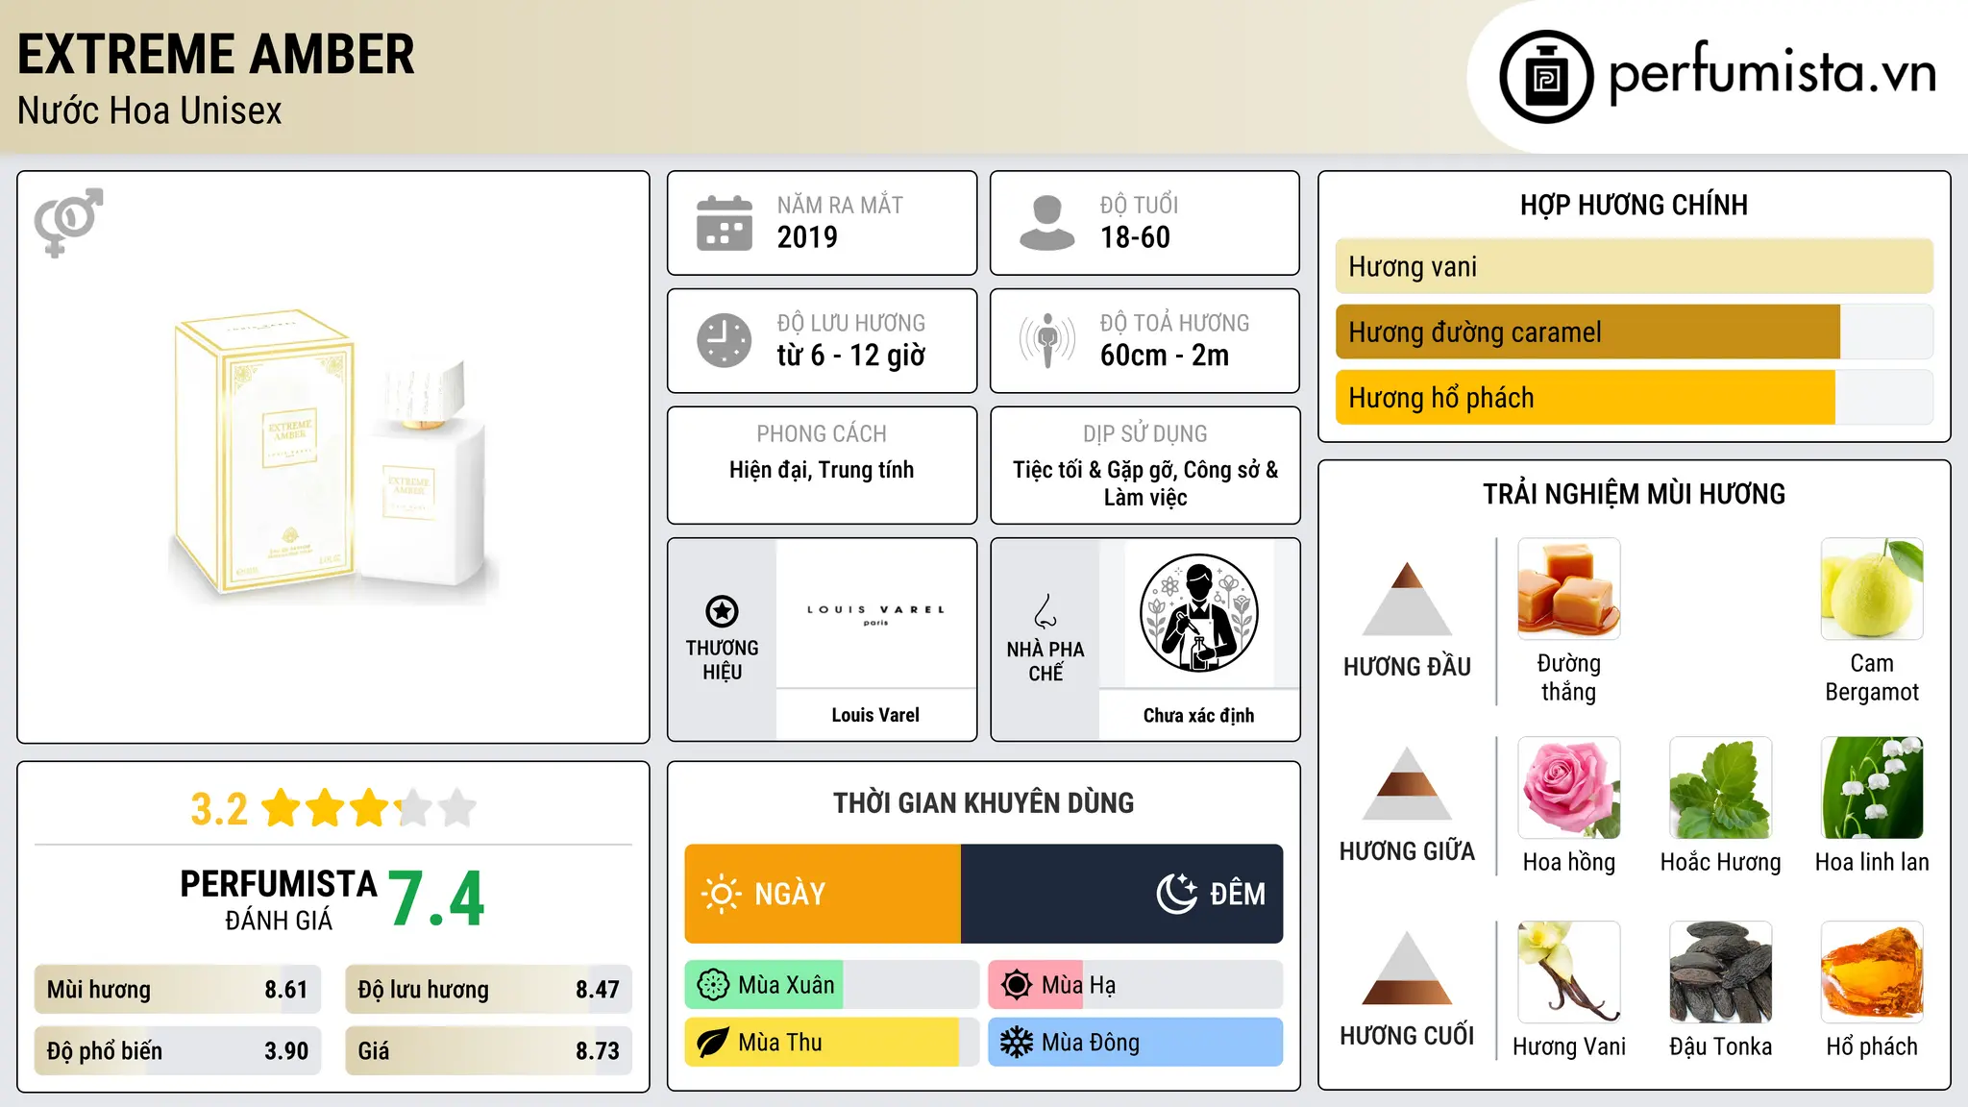Select the Cam Bergamot note image
Screen dimensions: 1968x1107
tap(1872, 589)
